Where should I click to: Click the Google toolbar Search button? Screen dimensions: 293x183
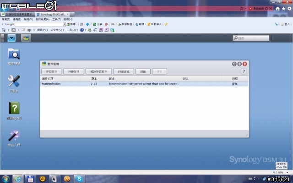[71, 24]
